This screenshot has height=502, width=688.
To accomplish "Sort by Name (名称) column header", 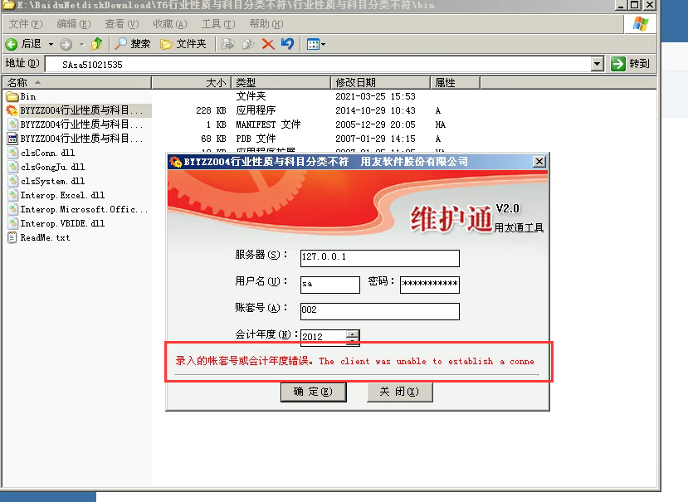I will coord(77,82).
